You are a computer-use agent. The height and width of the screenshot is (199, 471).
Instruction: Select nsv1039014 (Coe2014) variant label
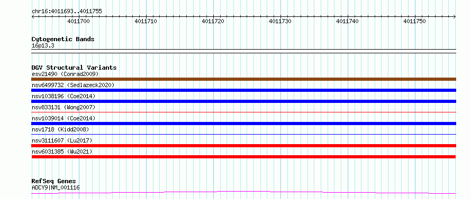tap(64, 118)
